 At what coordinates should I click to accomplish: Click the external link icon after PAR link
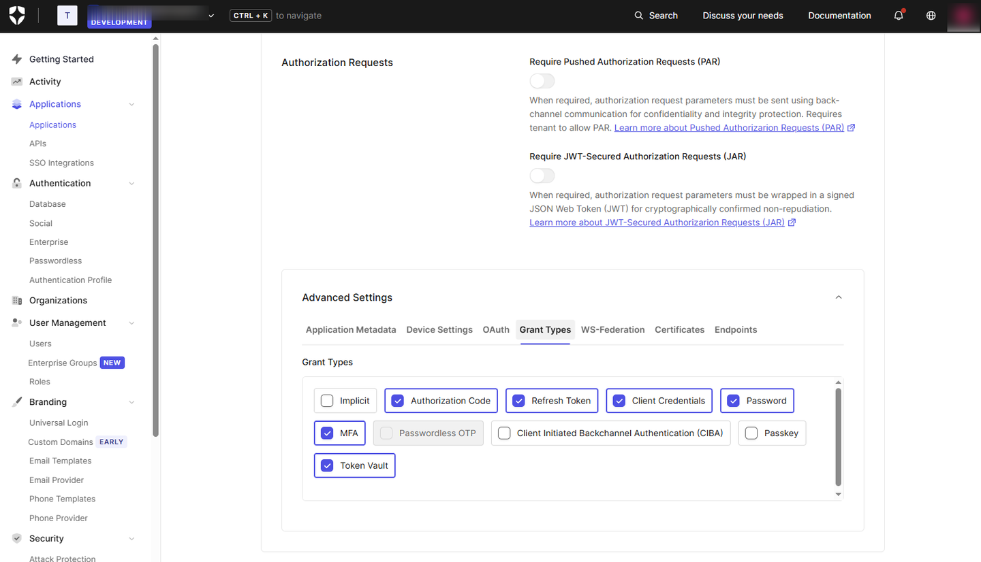tap(852, 128)
